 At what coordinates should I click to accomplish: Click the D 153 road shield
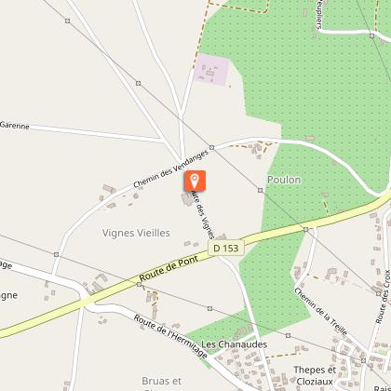tap(226, 249)
